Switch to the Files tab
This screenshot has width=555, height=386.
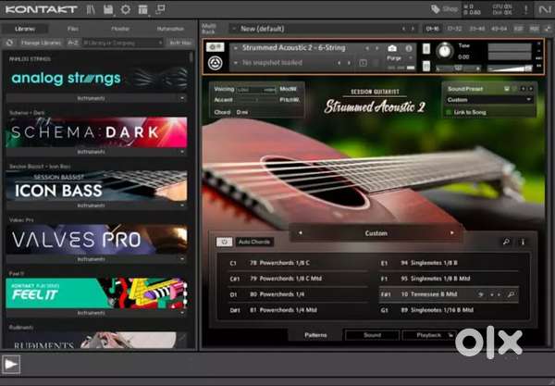pyautogui.click(x=73, y=29)
